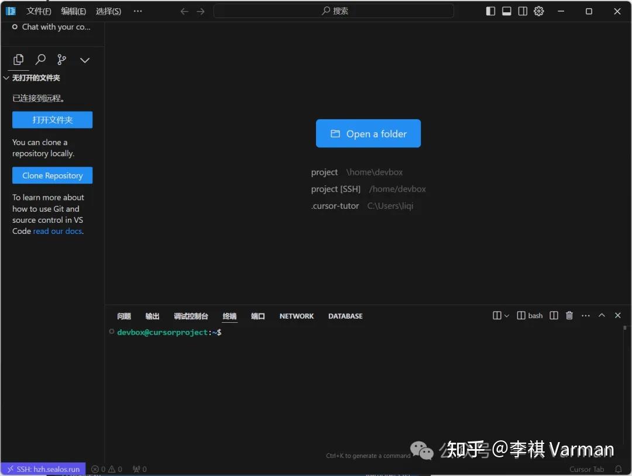
Task: Switch to the DATABASE panel tab
Action: coord(345,316)
